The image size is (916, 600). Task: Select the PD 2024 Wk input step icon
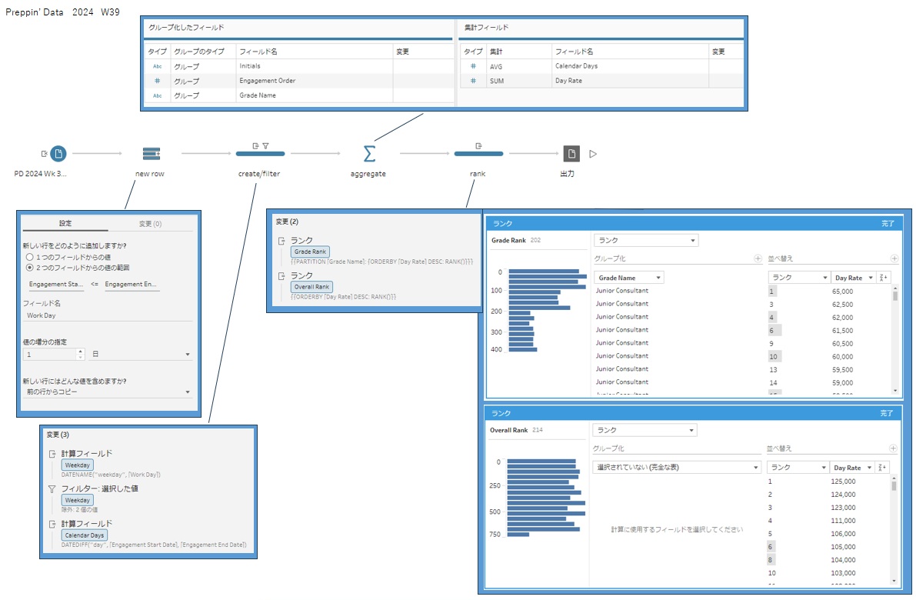pyautogui.click(x=58, y=154)
